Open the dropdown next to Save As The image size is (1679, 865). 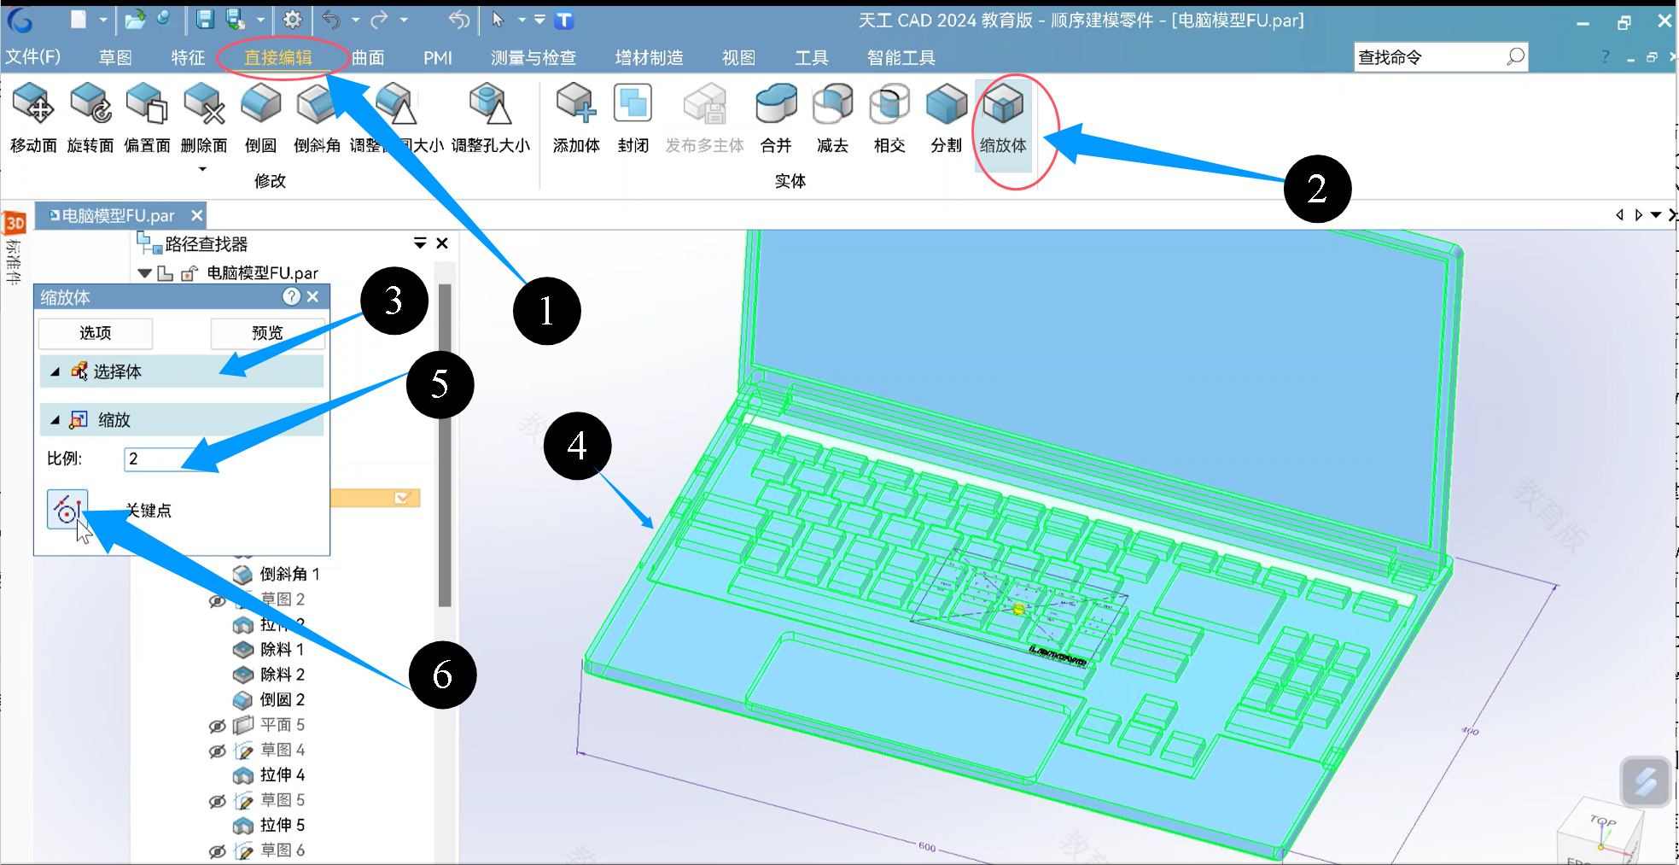click(x=260, y=19)
